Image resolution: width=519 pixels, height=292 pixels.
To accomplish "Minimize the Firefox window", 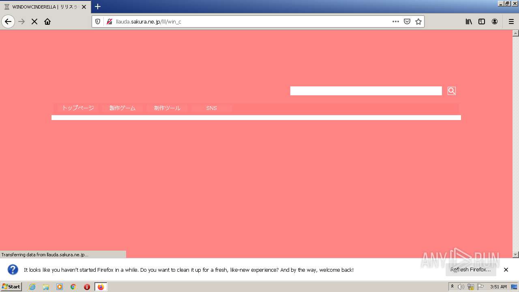I will 500,3.
